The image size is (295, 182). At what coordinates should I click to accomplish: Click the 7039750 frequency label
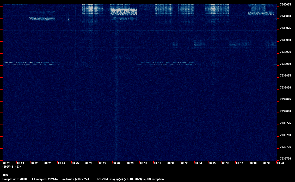point(285,135)
